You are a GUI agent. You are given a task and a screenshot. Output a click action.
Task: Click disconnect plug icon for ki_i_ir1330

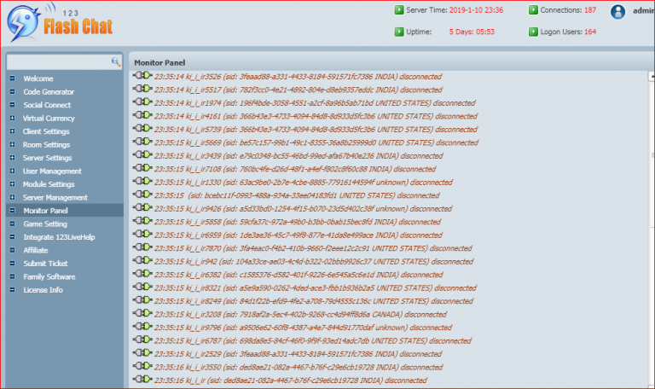click(x=142, y=182)
